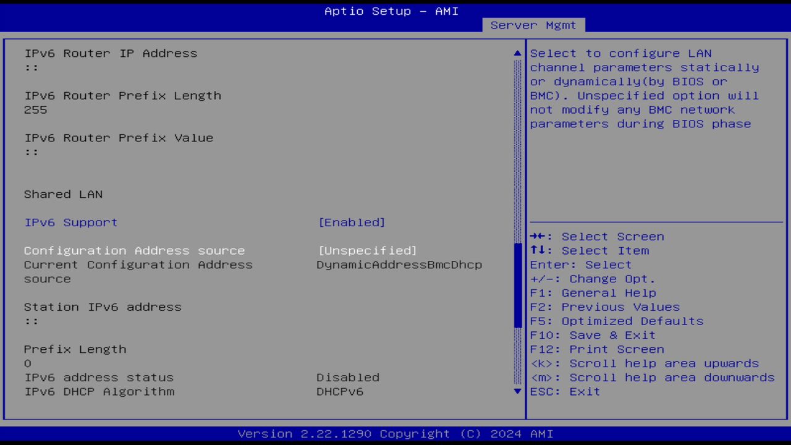Screen dimensions: 791x445
Task: Click the Aptio Setup - AMI title
Action: coord(392,11)
